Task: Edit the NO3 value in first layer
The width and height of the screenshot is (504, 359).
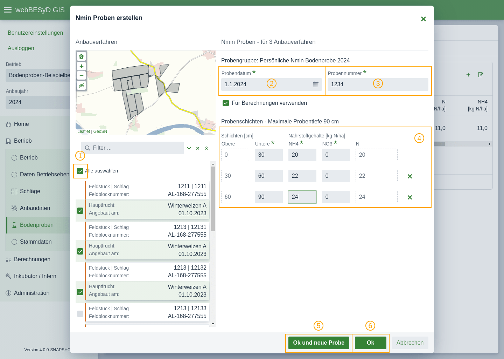Action: click(336, 155)
